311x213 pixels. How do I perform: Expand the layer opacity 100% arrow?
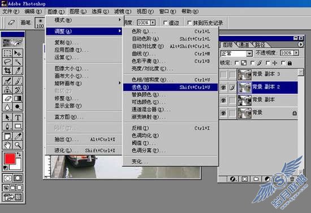point(296,53)
